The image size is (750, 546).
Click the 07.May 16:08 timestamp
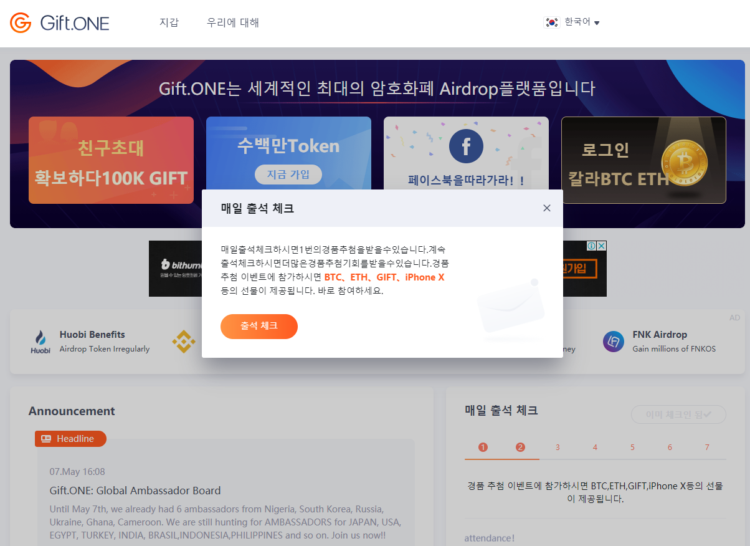tap(77, 472)
